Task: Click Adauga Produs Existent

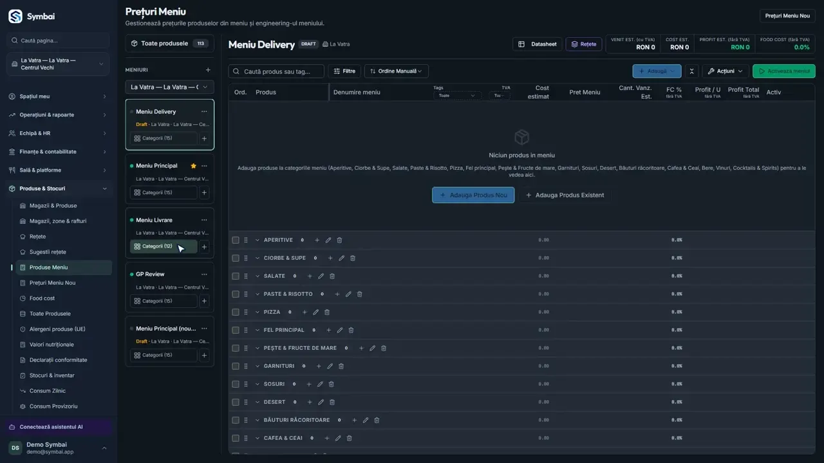Action: click(565, 195)
